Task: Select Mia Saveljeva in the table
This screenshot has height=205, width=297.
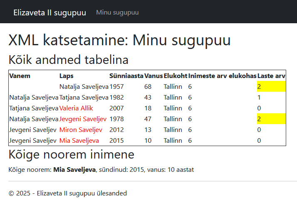Action: click(x=79, y=141)
